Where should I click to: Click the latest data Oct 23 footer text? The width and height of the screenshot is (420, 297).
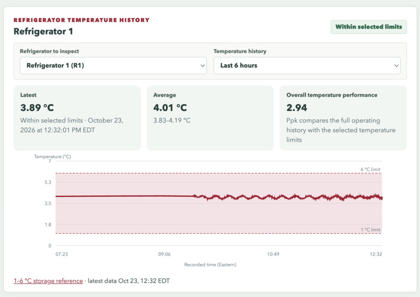point(129,281)
